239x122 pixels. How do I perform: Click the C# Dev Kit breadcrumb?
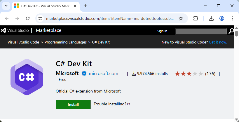click(101, 42)
